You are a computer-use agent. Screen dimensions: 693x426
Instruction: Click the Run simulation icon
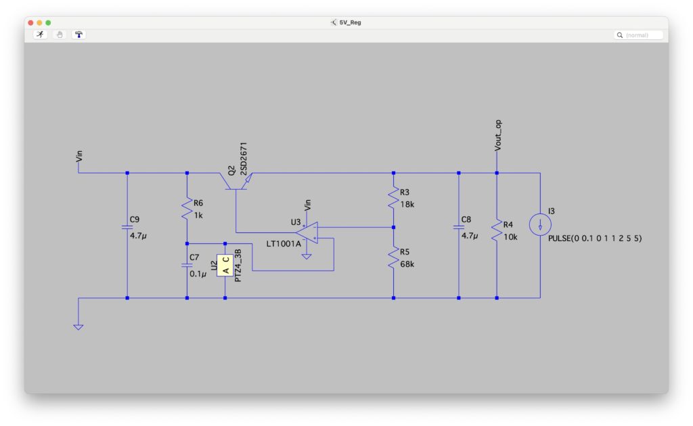point(41,35)
